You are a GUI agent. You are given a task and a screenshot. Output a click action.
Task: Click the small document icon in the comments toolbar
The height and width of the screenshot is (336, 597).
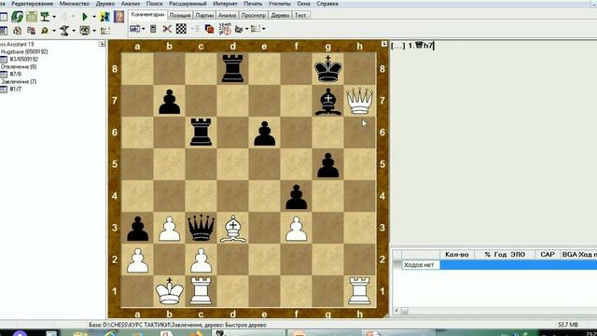click(x=153, y=29)
